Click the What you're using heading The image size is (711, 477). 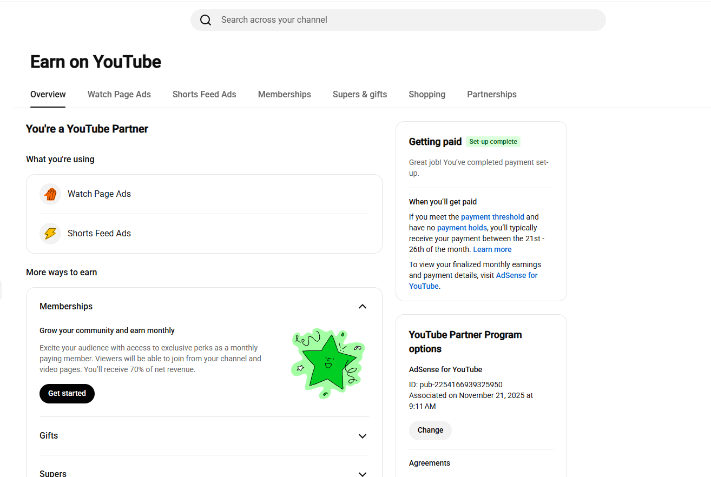point(60,160)
